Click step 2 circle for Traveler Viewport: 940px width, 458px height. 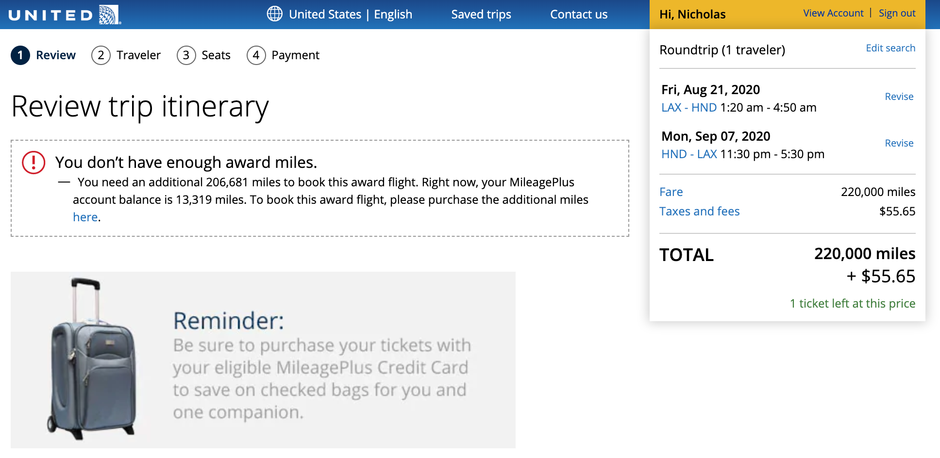coord(101,55)
